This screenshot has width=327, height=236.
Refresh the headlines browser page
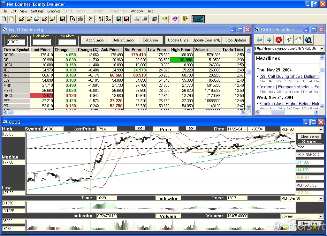point(288,40)
